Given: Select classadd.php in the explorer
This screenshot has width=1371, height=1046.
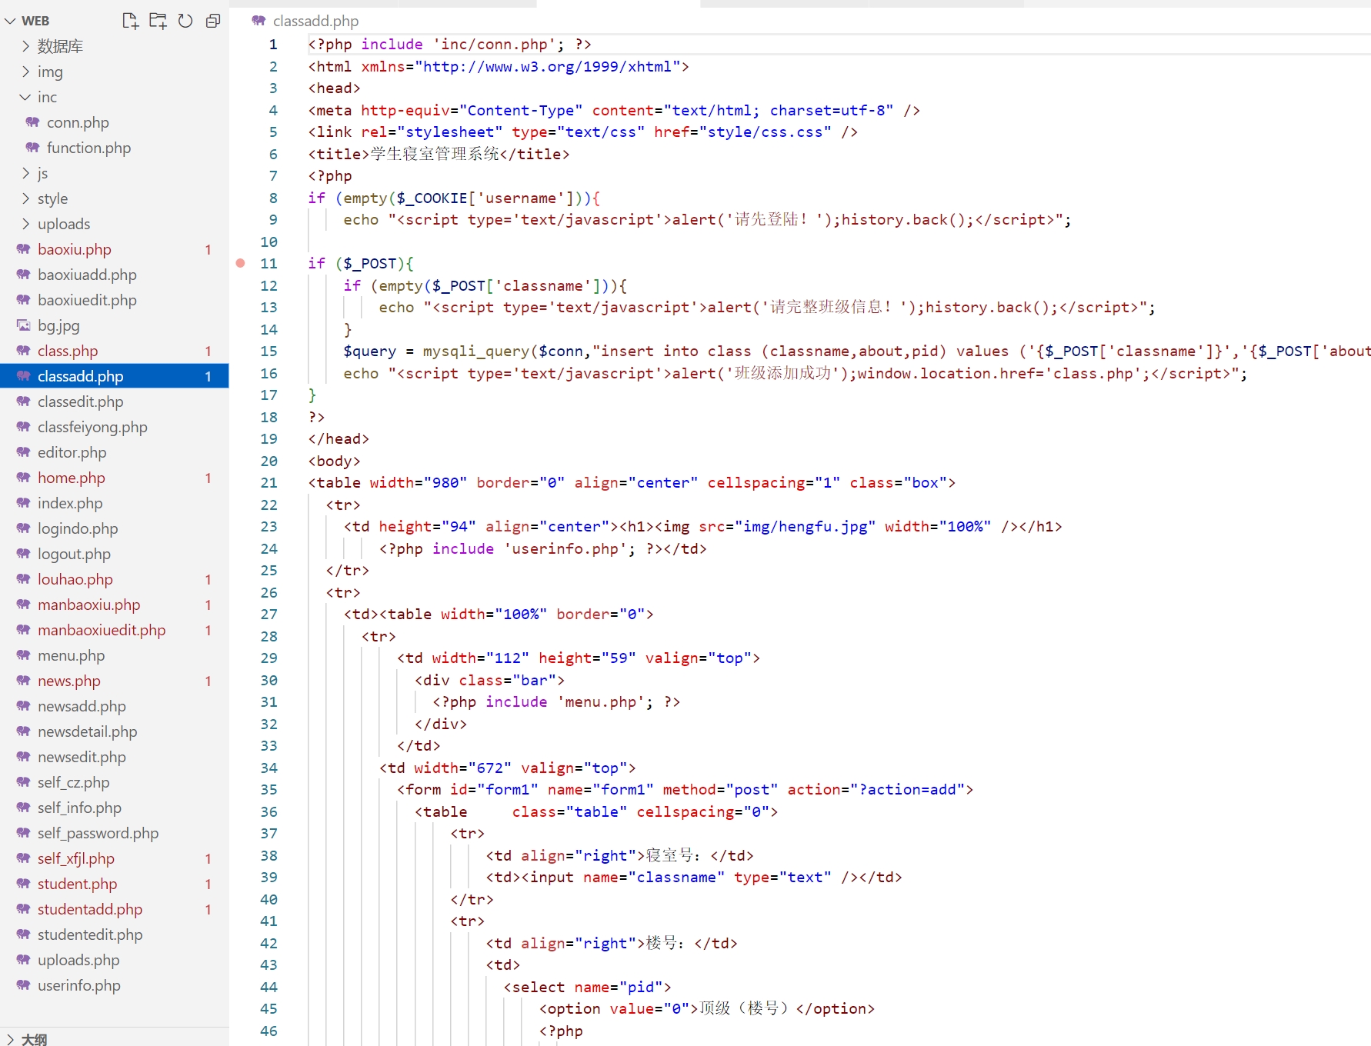Looking at the screenshot, I should pos(114,376).
